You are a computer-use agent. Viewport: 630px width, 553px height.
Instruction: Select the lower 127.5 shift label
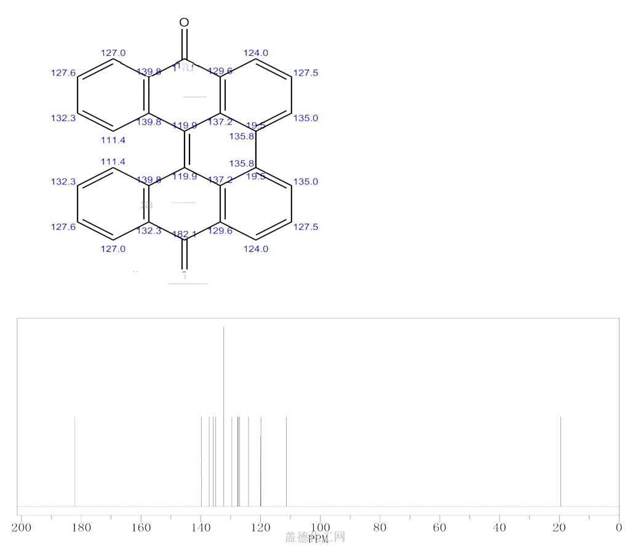click(306, 227)
